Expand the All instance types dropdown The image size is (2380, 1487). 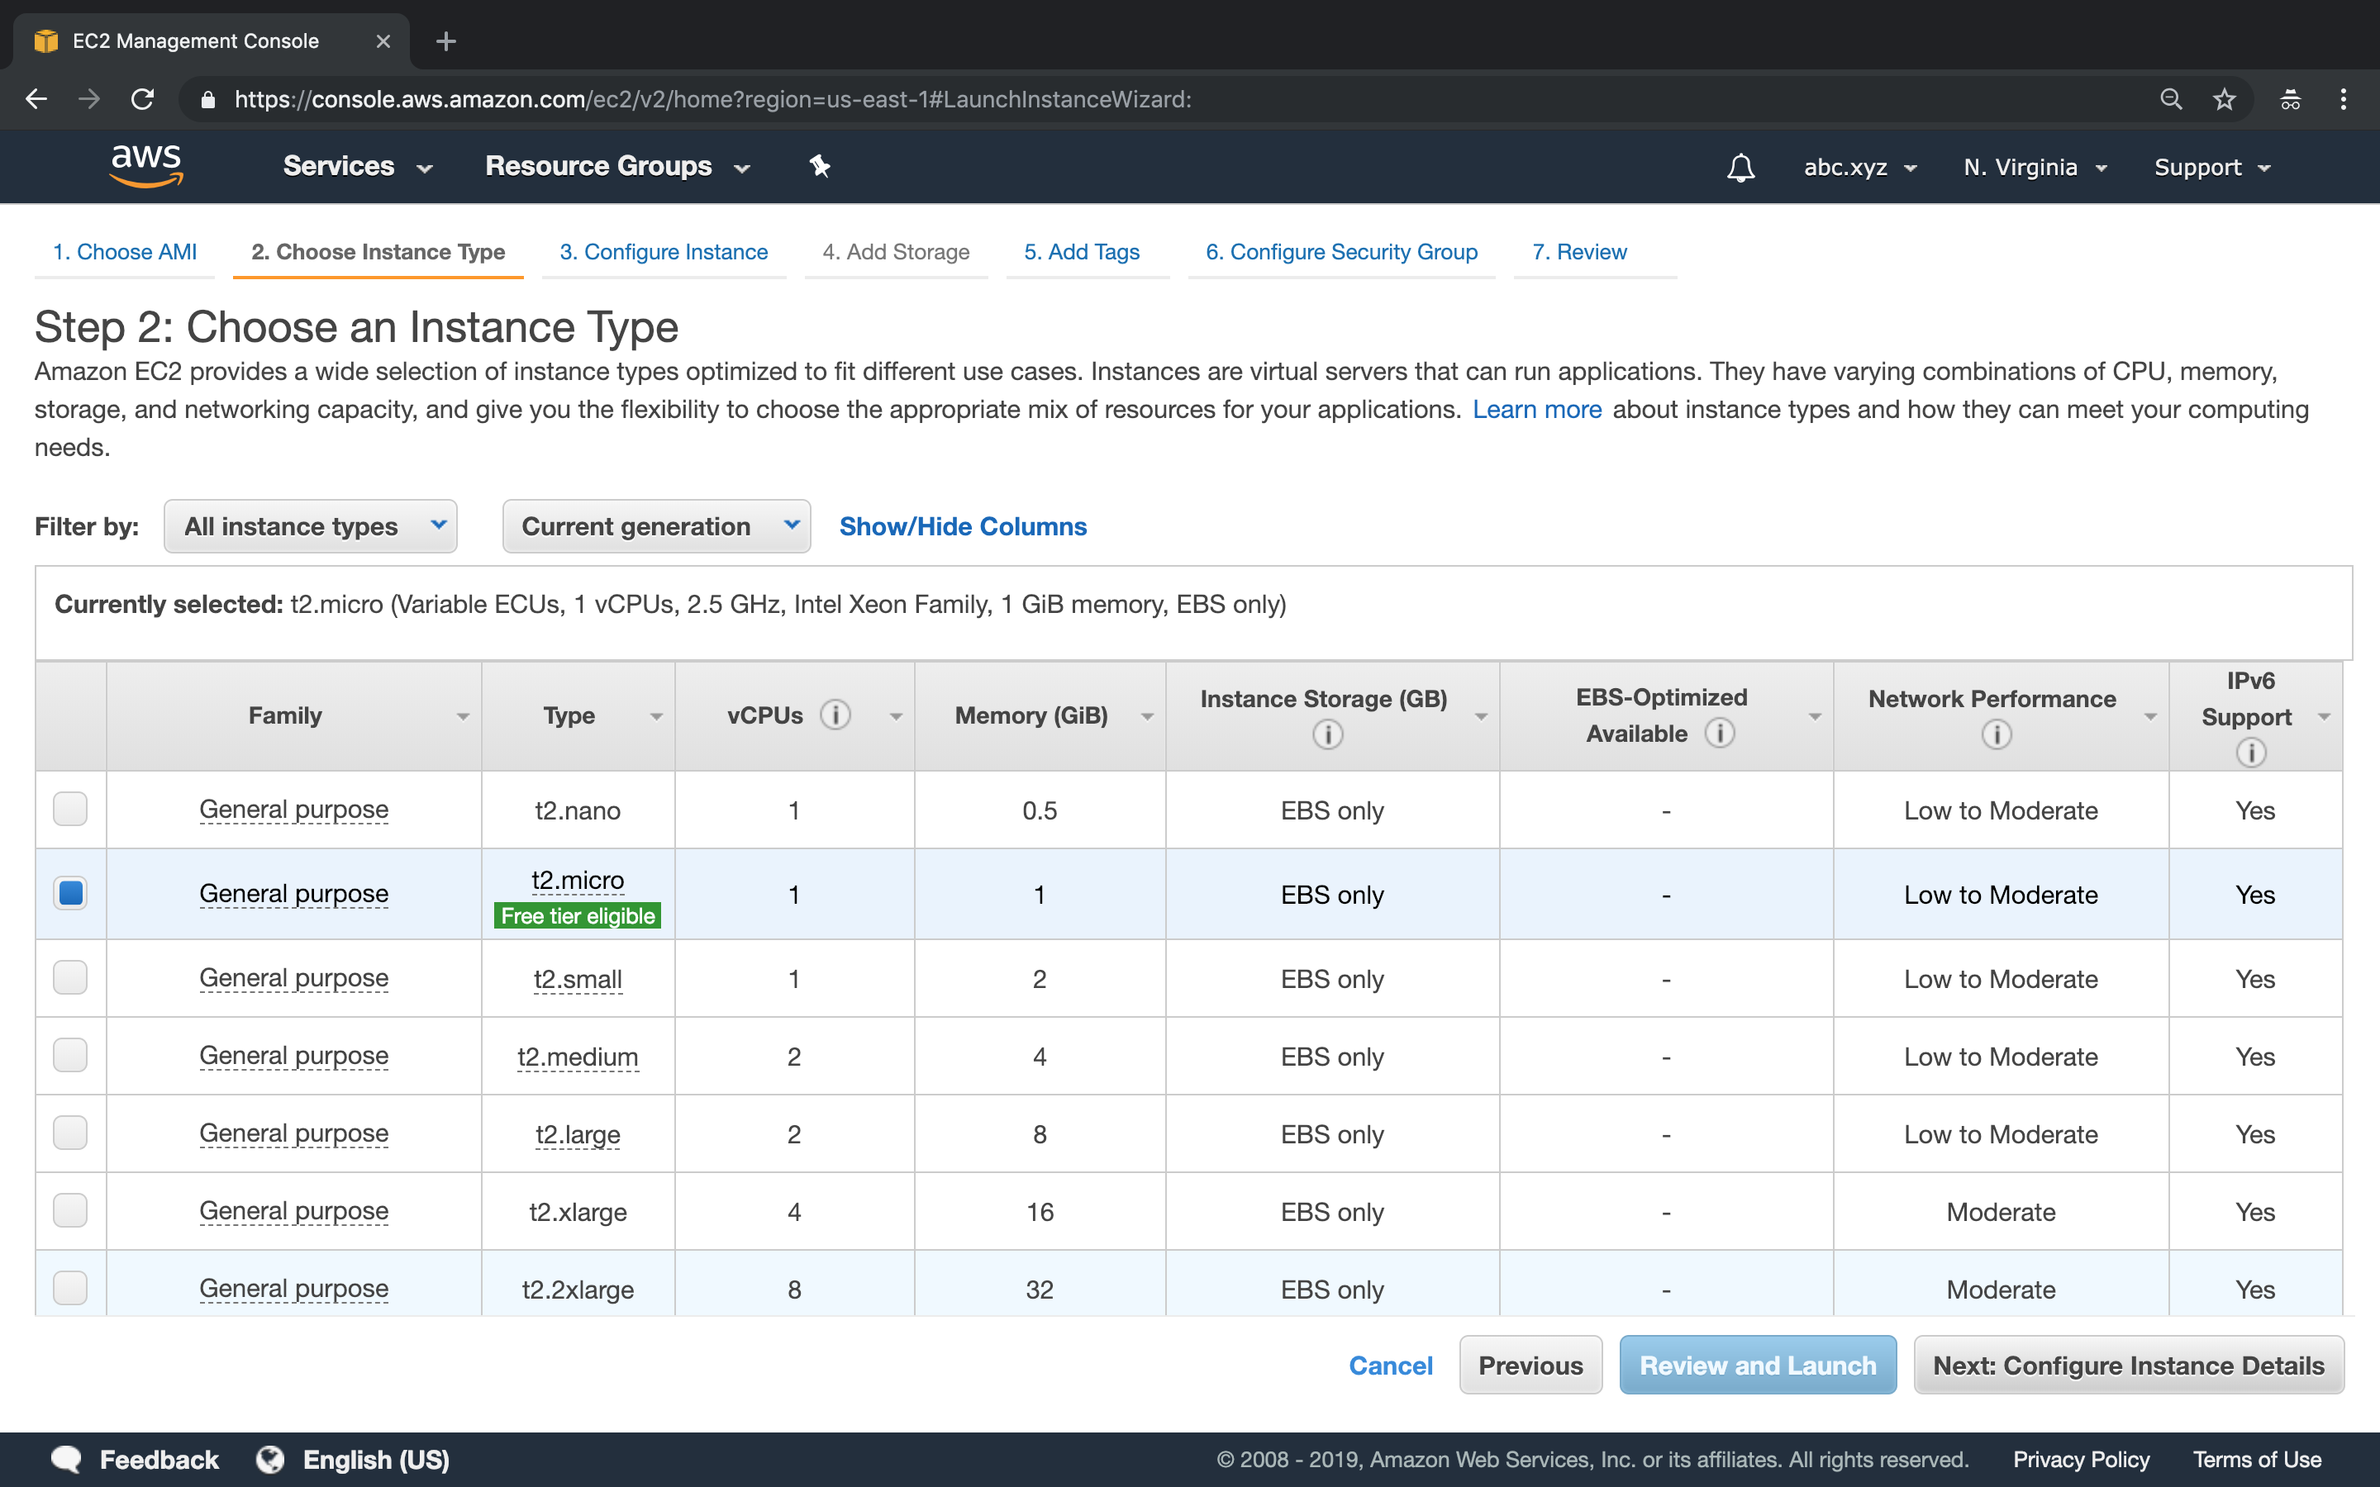[x=313, y=526]
